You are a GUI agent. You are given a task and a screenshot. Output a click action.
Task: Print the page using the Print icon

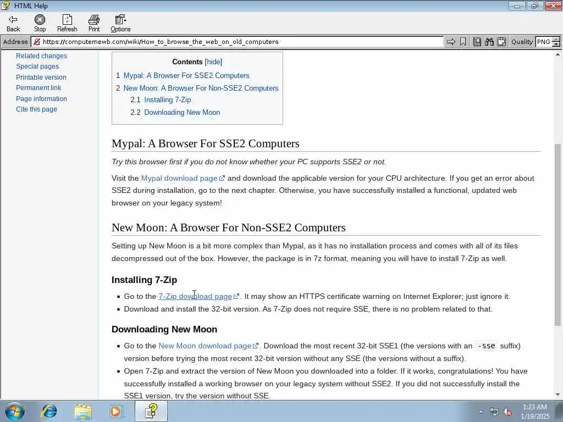point(94,23)
